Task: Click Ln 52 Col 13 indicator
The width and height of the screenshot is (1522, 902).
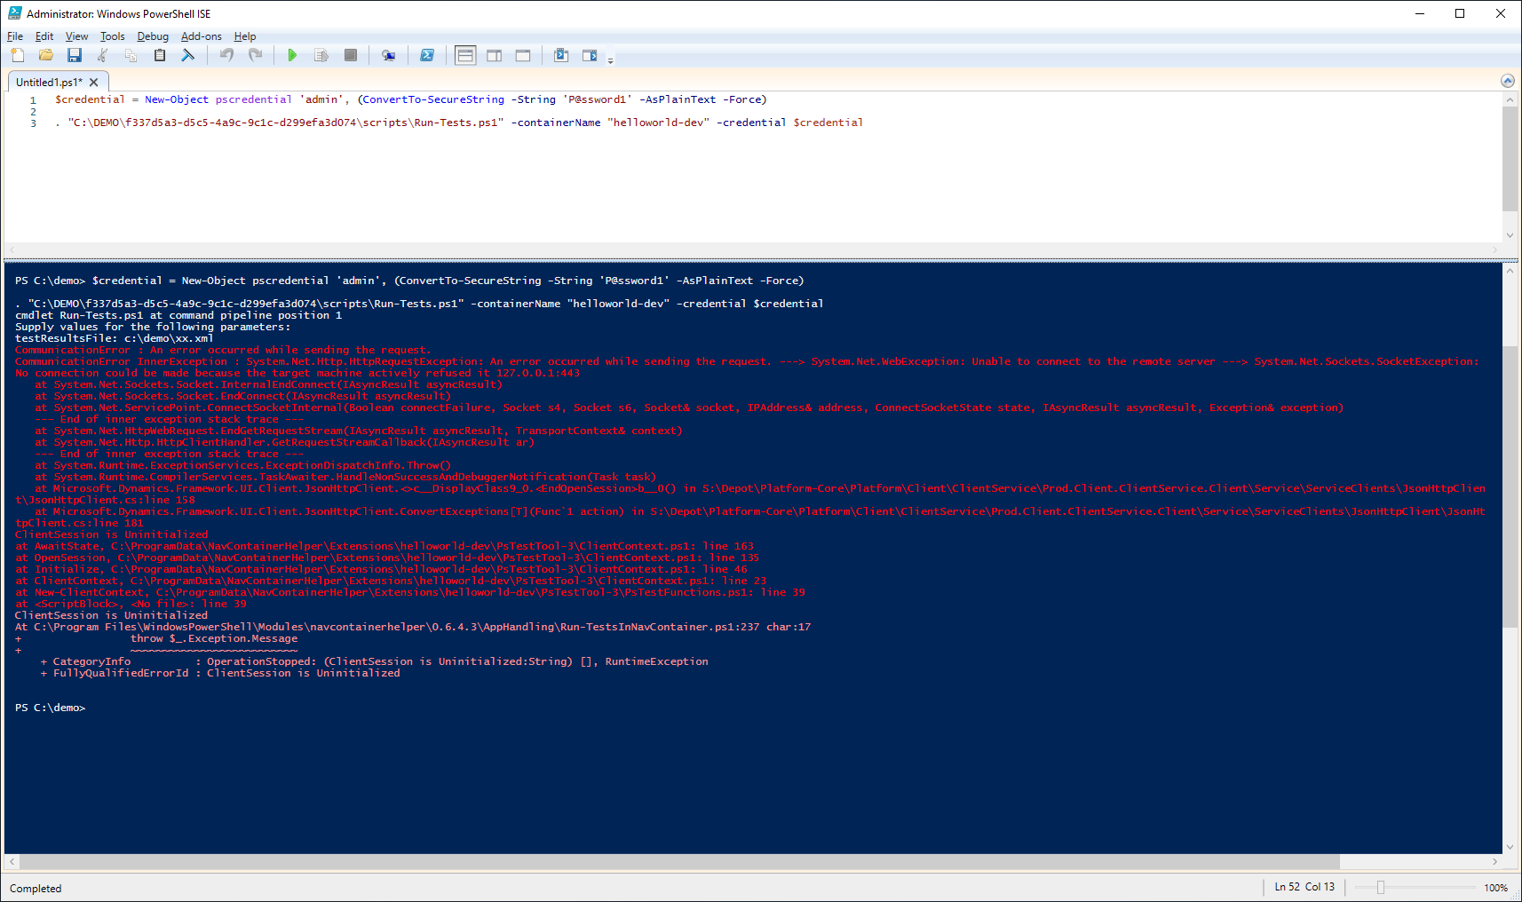Action: [x=1304, y=887]
